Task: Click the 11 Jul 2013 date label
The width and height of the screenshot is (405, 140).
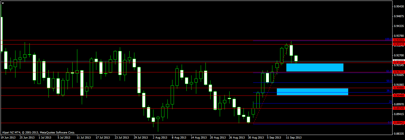Action: [84, 138]
